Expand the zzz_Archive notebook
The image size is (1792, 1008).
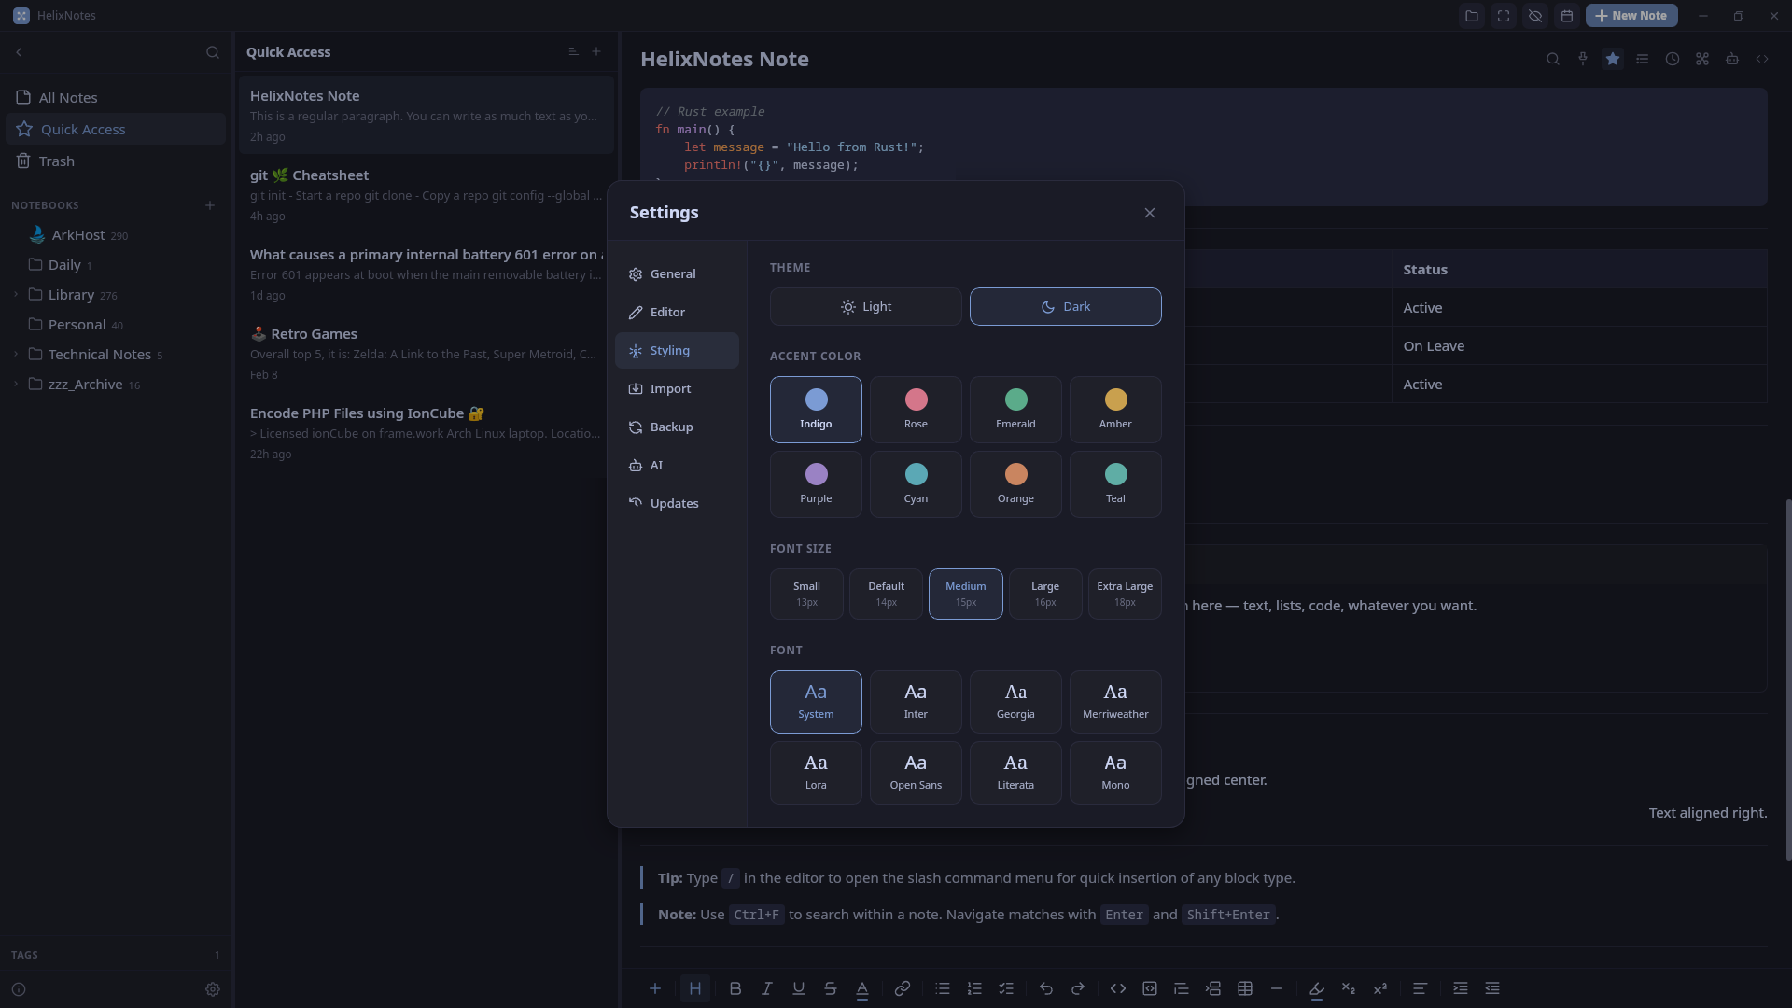coord(15,384)
